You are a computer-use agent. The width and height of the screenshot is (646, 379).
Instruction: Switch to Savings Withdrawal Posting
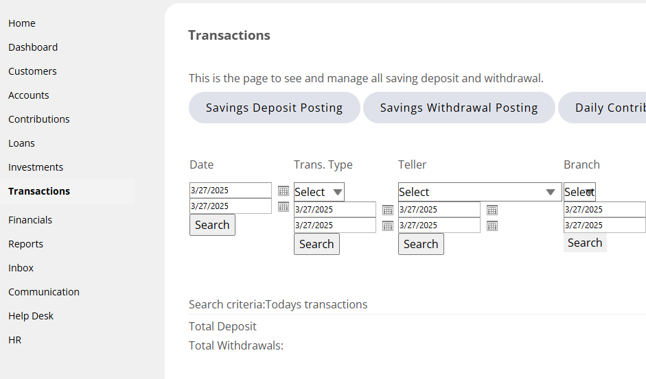(459, 108)
